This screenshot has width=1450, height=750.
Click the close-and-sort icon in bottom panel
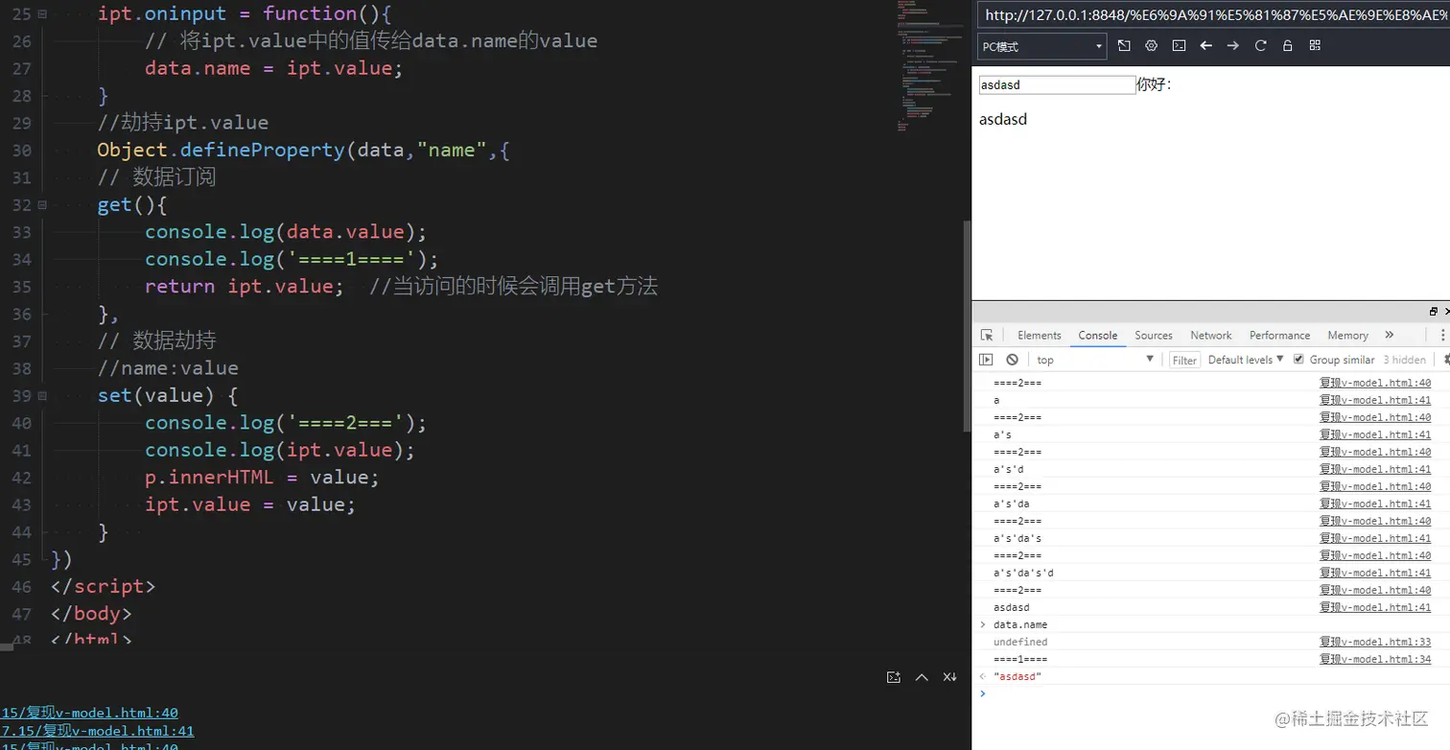949,677
